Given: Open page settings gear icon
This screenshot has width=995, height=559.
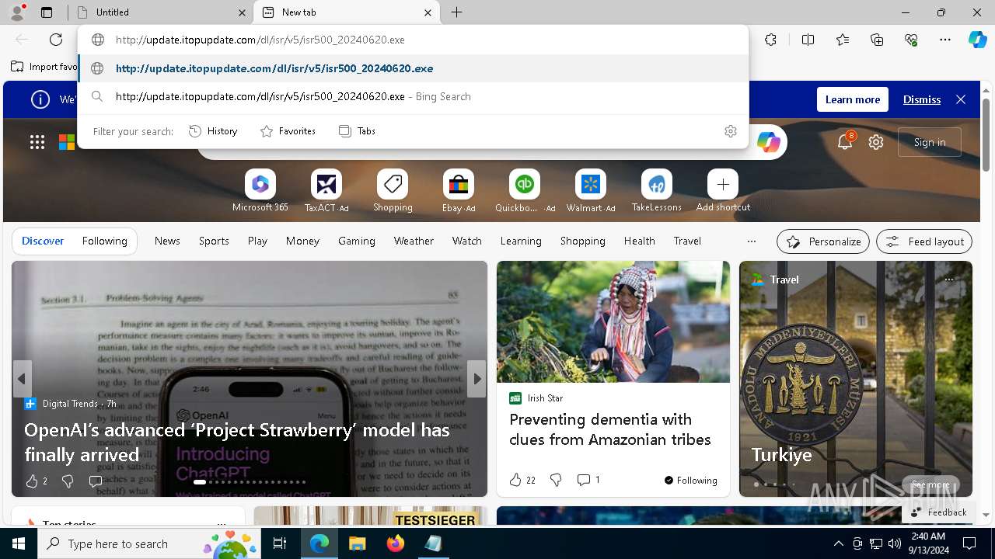Looking at the screenshot, I should 876,142.
